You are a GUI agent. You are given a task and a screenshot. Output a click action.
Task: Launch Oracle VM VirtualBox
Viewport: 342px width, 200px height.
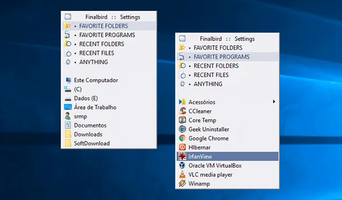coord(227,165)
